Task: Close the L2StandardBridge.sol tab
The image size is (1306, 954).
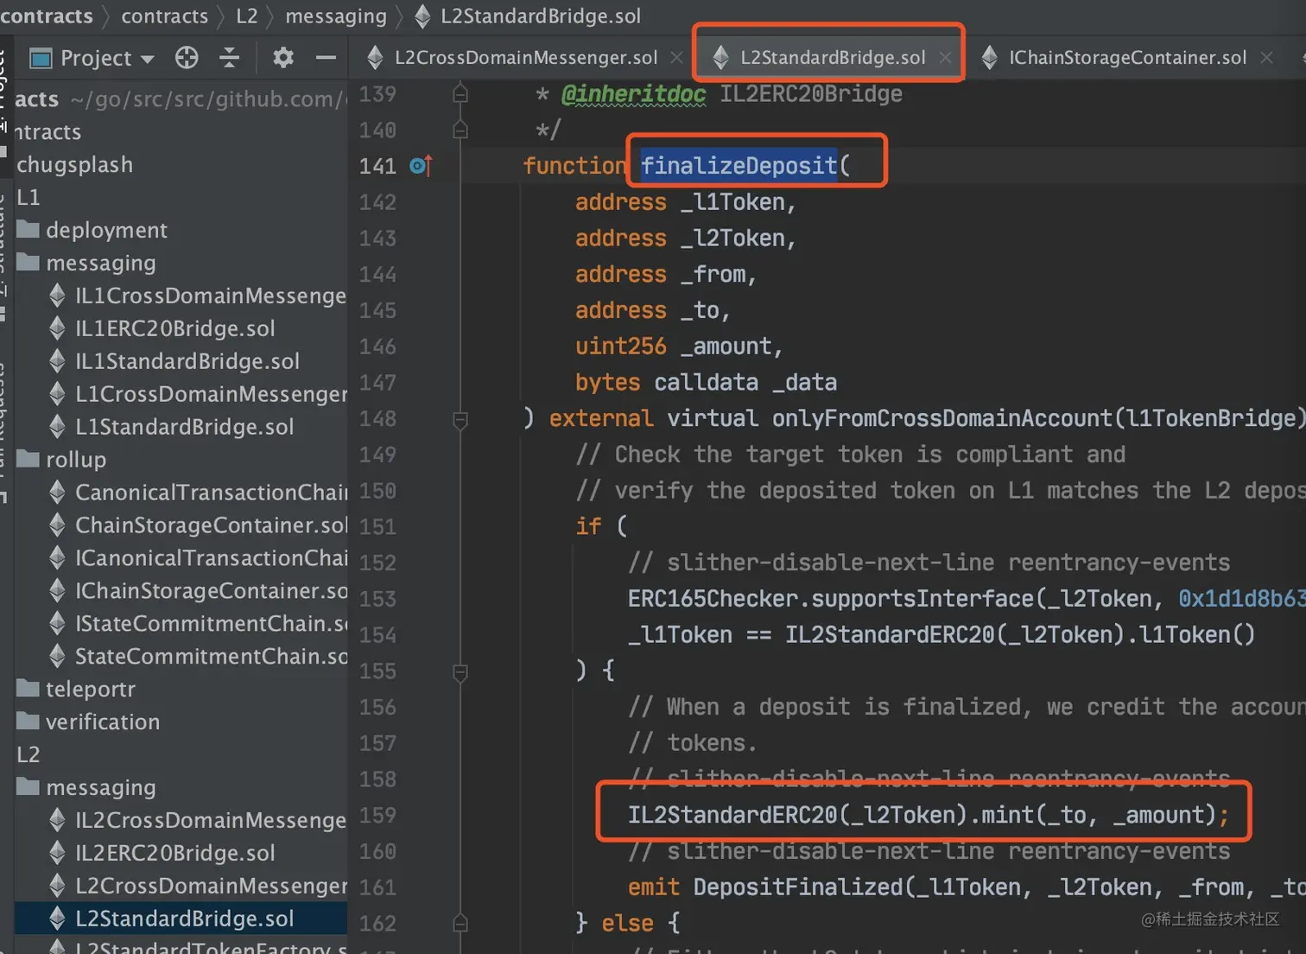Action: tap(946, 58)
